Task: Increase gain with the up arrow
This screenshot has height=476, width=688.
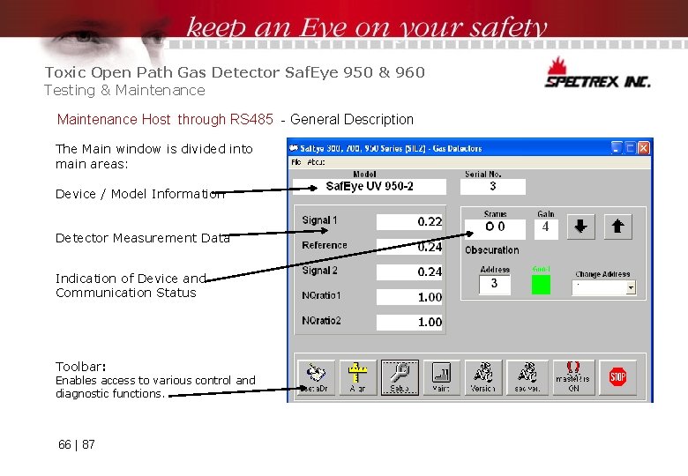Action: coord(617,227)
